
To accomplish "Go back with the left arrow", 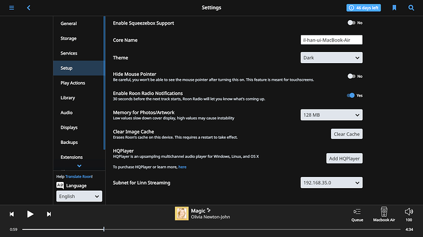I will [29, 8].
